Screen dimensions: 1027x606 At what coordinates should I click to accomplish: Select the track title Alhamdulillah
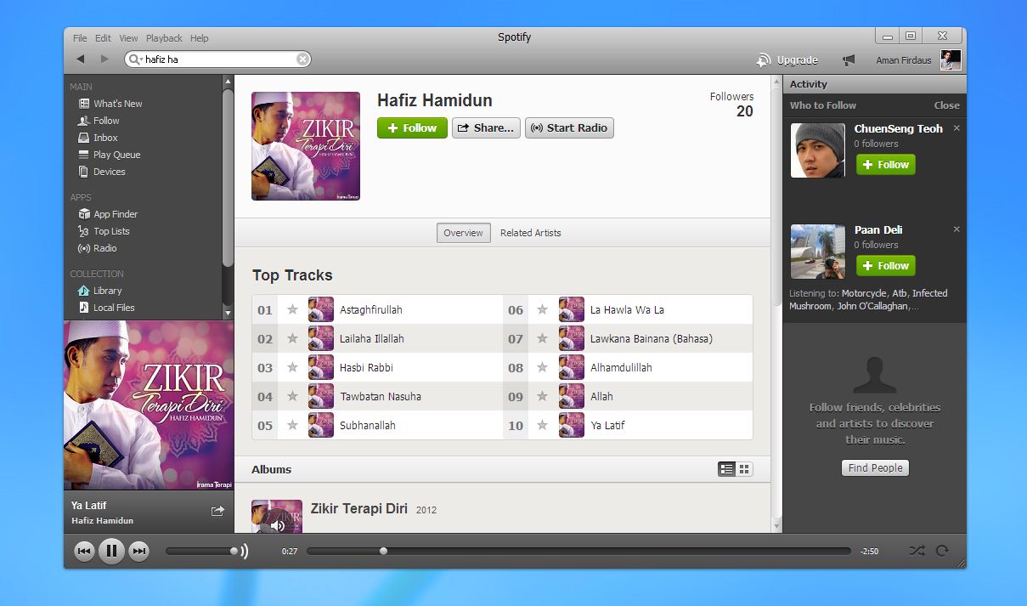click(x=621, y=368)
